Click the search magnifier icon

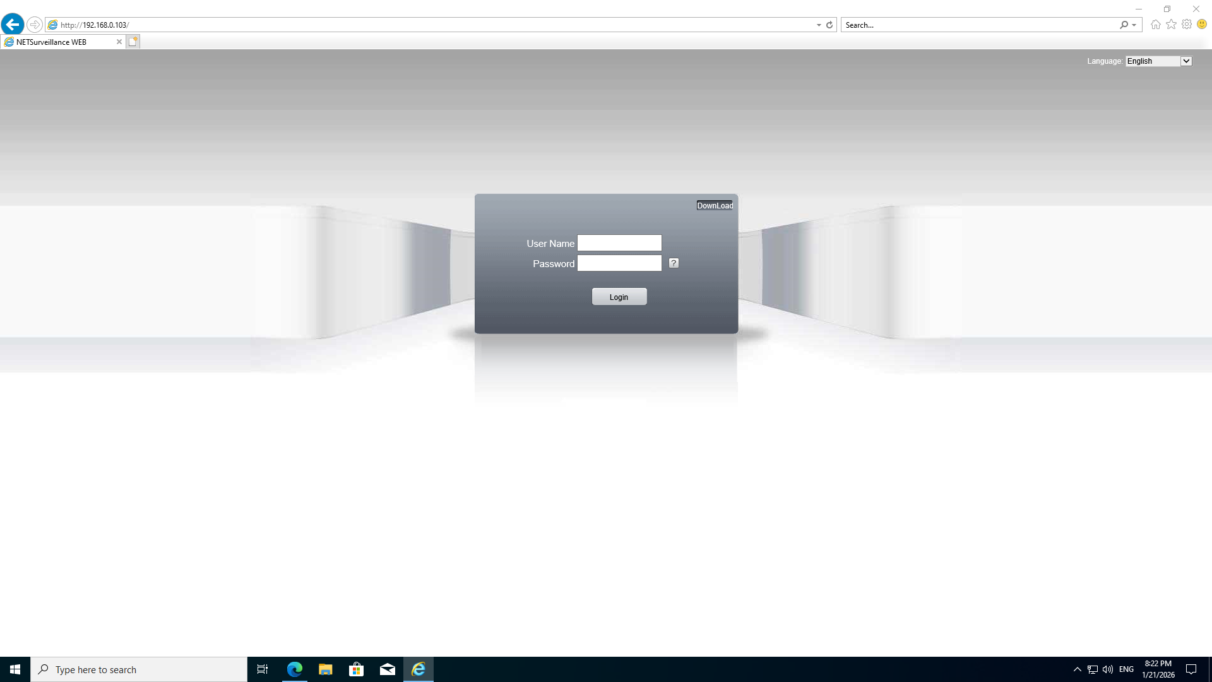(1124, 25)
